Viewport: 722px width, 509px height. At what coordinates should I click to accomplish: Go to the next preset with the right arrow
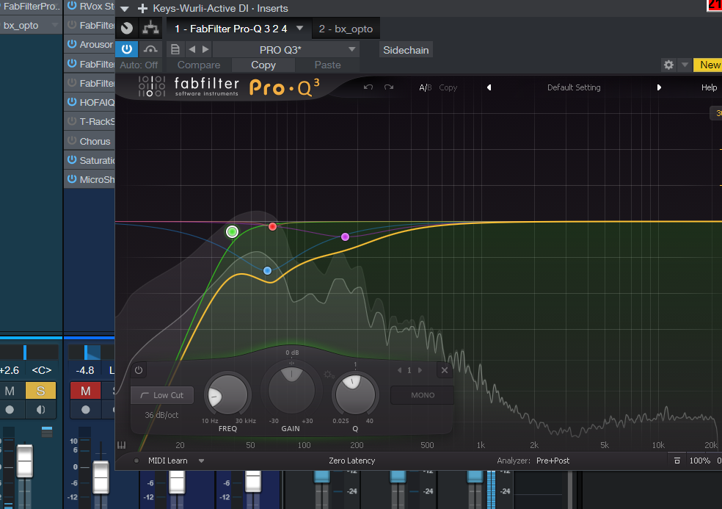point(206,49)
